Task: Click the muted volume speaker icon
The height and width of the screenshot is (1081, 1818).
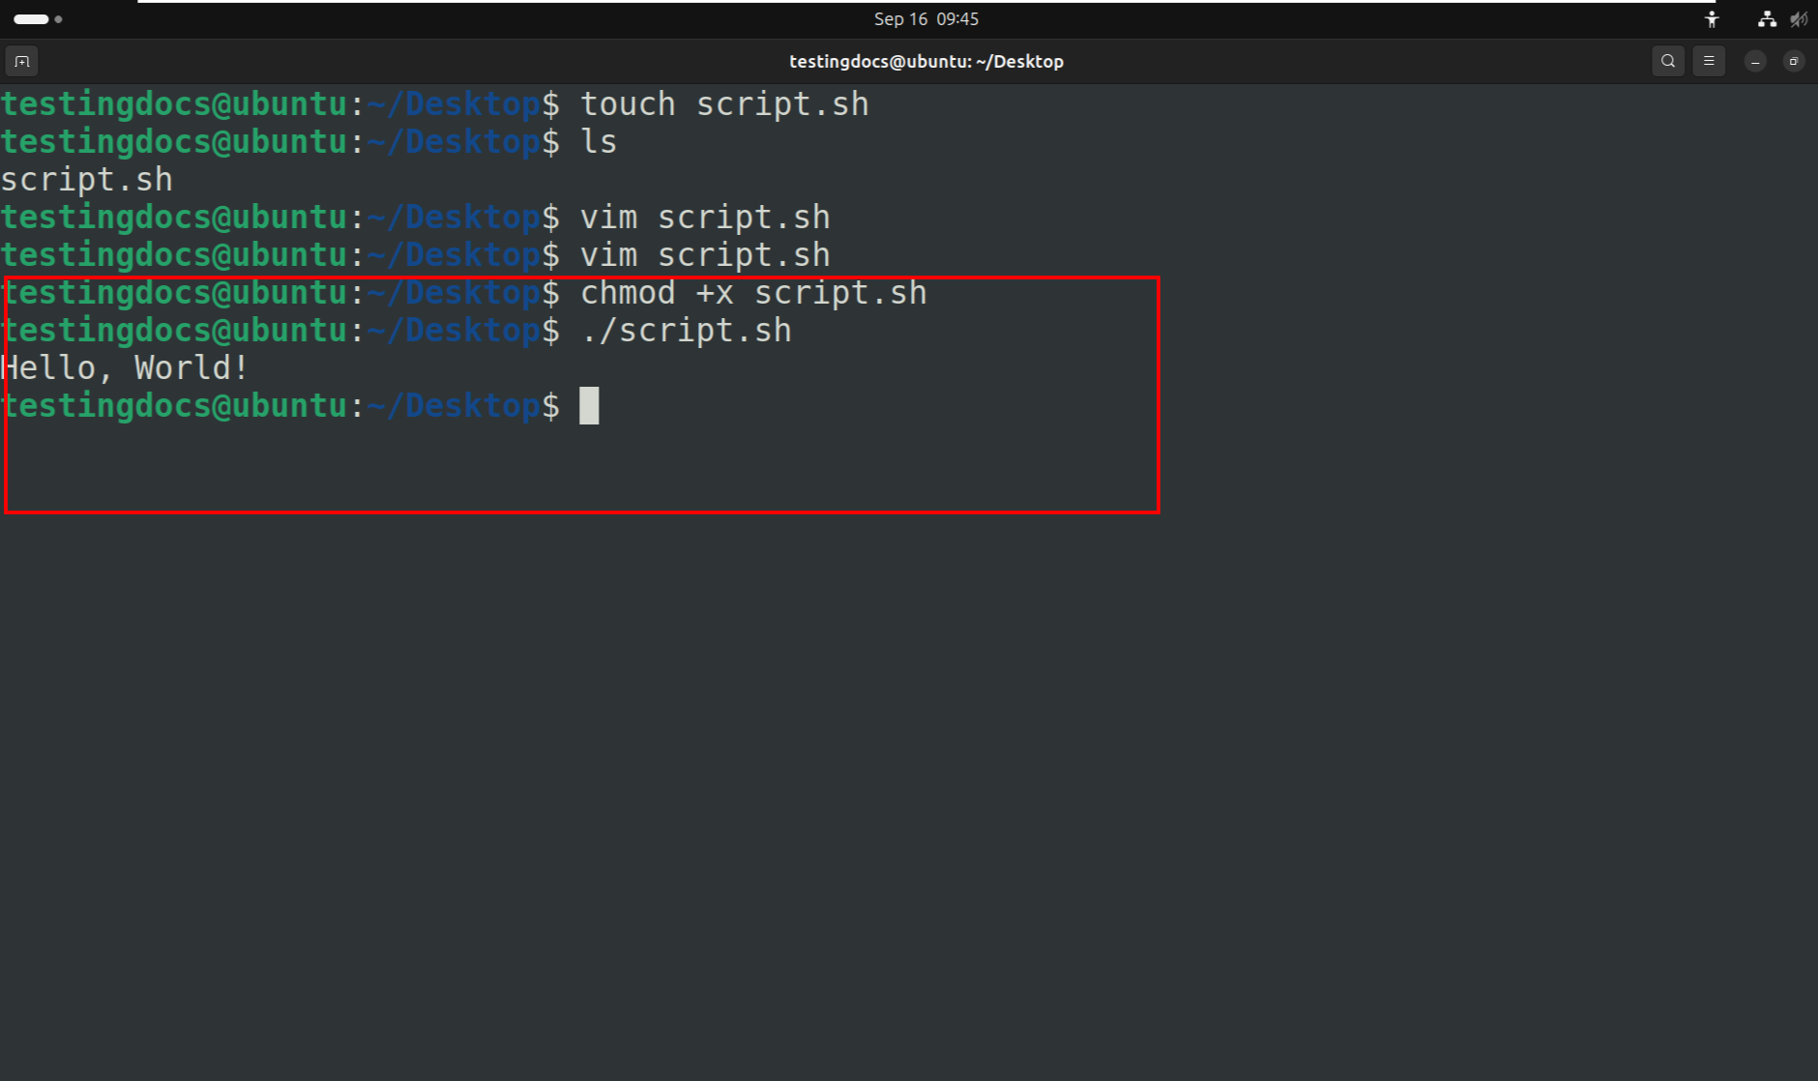Action: 1798,19
